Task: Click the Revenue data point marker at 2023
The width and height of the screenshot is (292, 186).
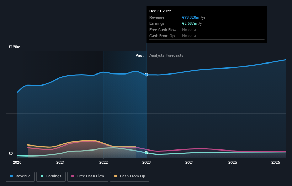Action: [147, 75]
